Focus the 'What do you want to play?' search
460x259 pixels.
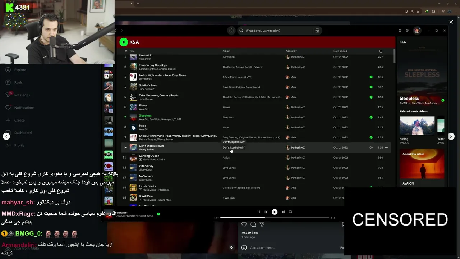point(275,31)
